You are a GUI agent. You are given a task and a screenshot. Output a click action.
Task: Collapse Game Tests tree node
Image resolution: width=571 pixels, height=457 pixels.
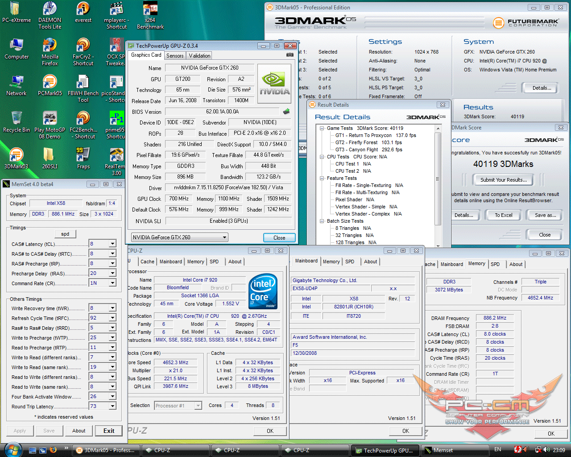322,128
